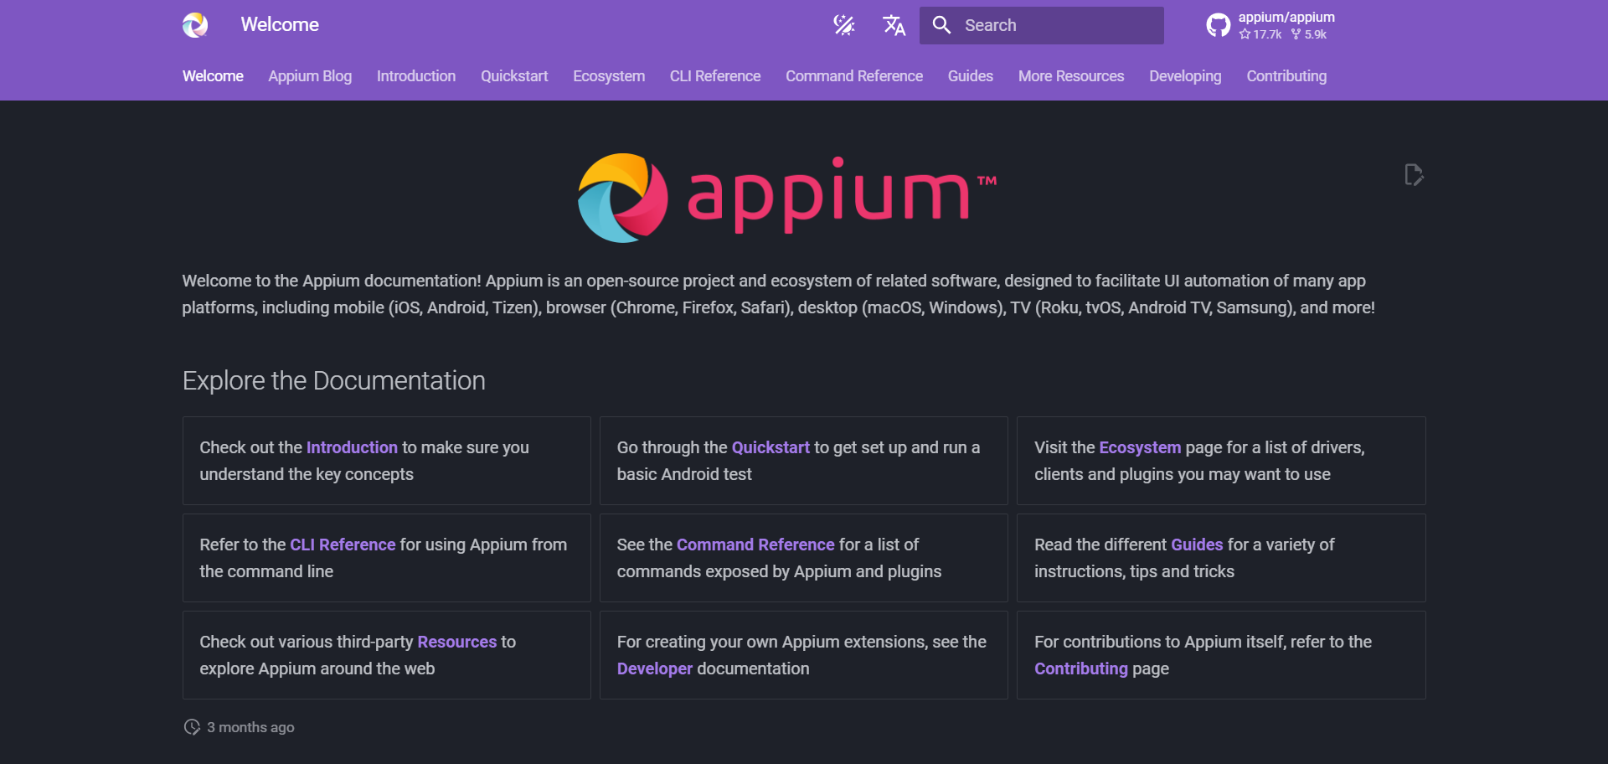Follow the Ecosystem link in the card

pos(1140,447)
